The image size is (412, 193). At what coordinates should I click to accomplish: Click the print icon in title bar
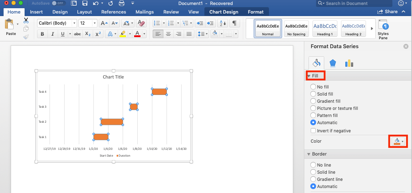coord(122,4)
